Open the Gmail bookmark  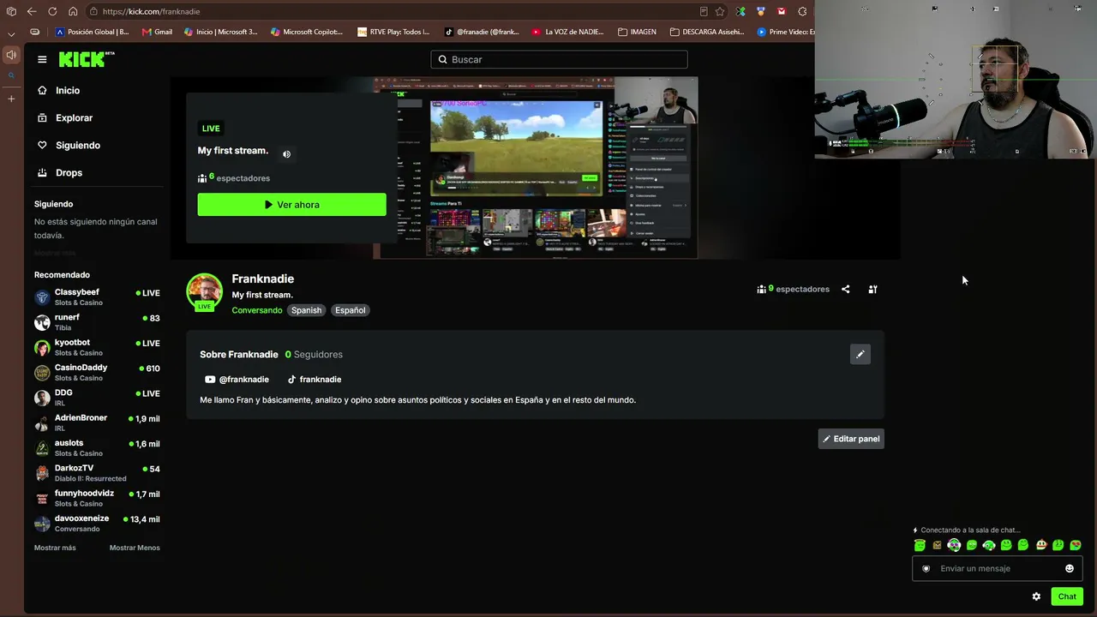157,32
